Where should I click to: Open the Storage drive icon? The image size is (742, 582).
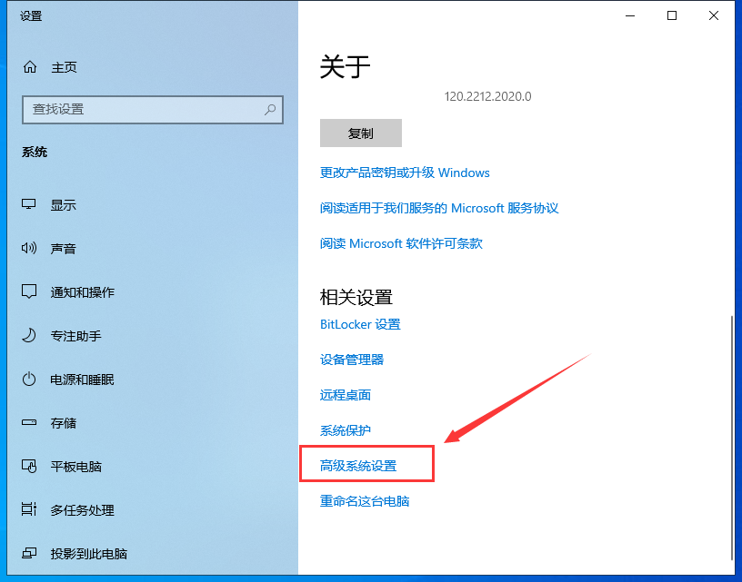29,423
